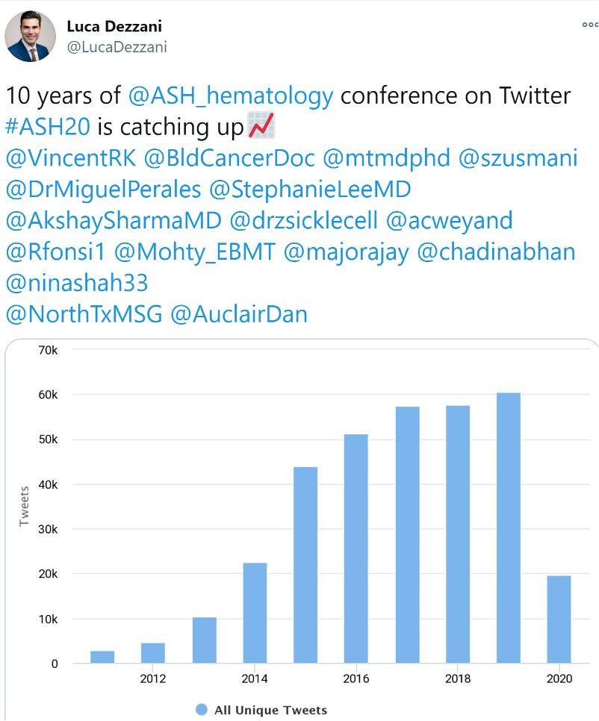Viewport: 599px width, 721px height.
Task: Open the @StephanieLeeMD mention
Action: (x=310, y=189)
